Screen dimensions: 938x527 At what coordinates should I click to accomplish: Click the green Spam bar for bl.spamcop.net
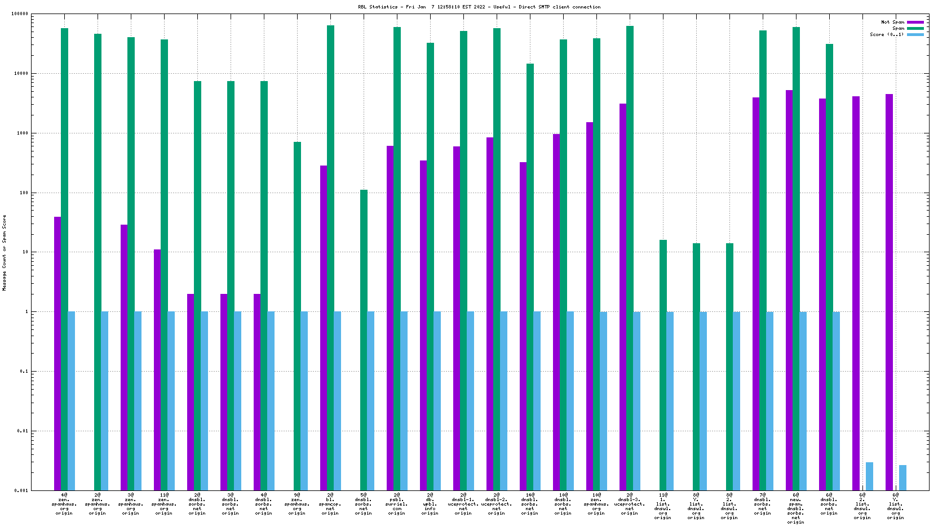click(330, 253)
